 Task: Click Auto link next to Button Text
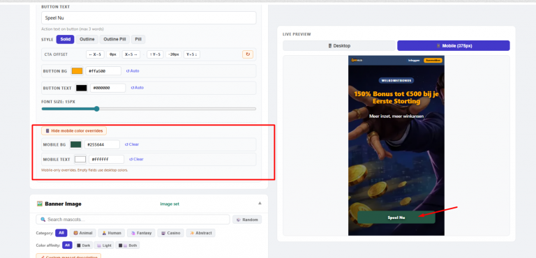coord(137,88)
